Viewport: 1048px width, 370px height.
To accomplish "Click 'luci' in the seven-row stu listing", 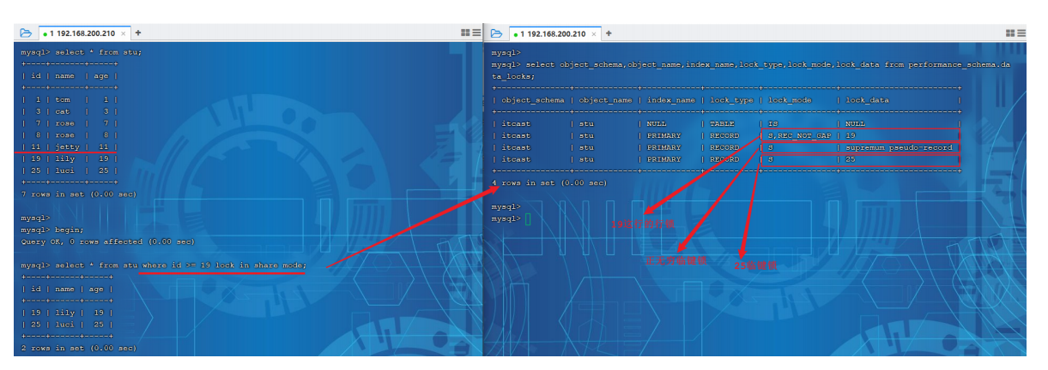I will tap(65, 171).
